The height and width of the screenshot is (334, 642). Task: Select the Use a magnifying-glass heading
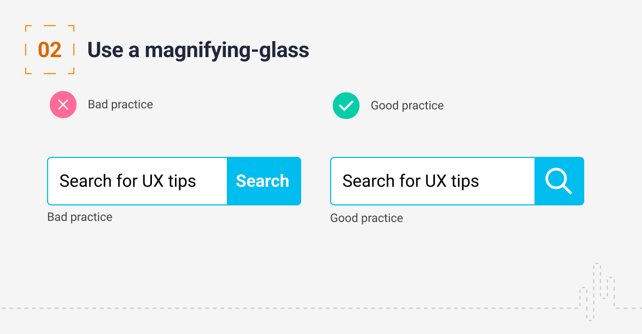click(198, 50)
